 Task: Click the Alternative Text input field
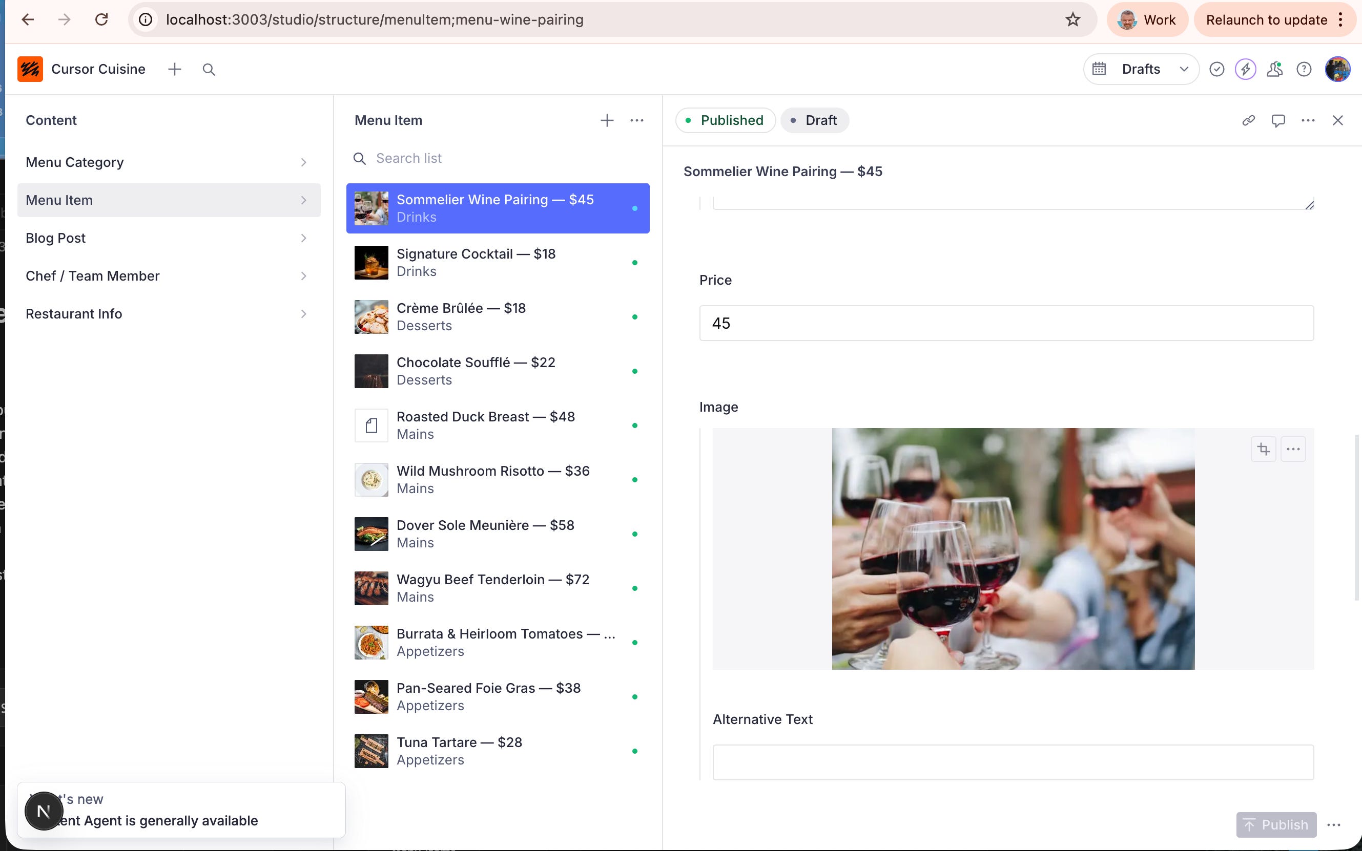(1012, 762)
